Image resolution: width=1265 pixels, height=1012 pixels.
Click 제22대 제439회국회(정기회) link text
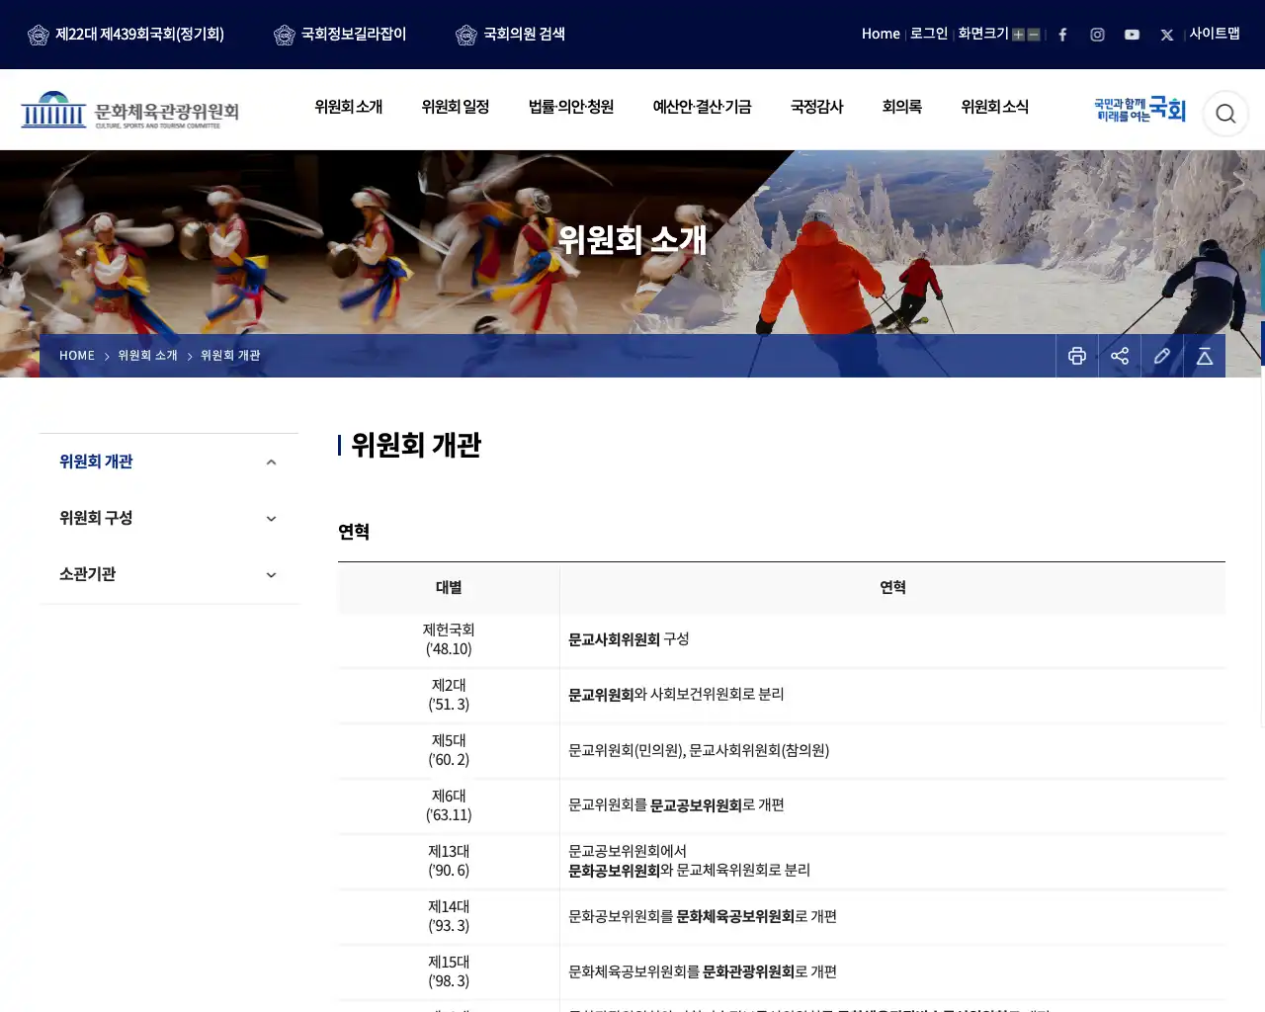(x=139, y=35)
